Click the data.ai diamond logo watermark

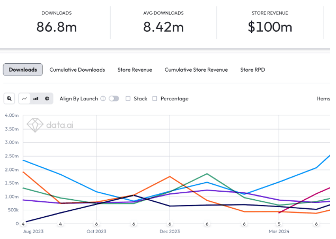coord(36,125)
